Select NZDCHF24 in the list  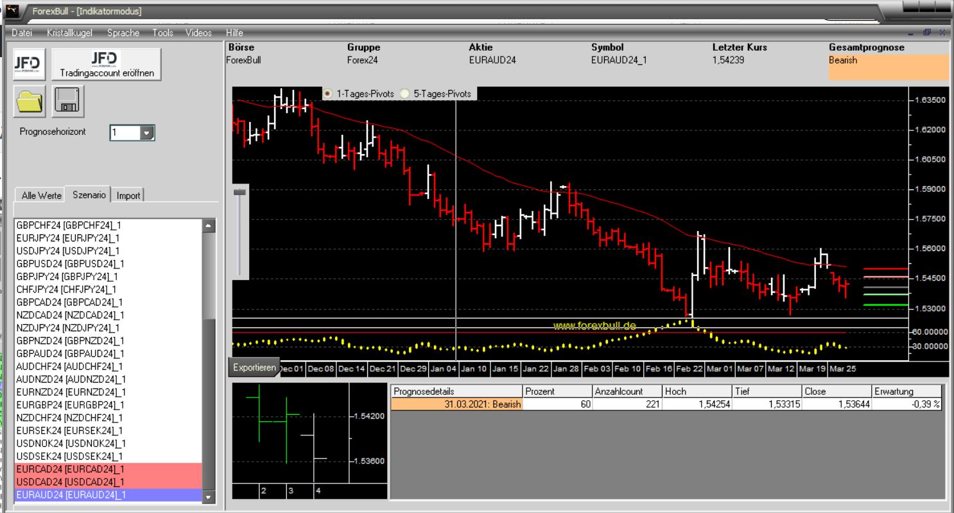(107, 418)
